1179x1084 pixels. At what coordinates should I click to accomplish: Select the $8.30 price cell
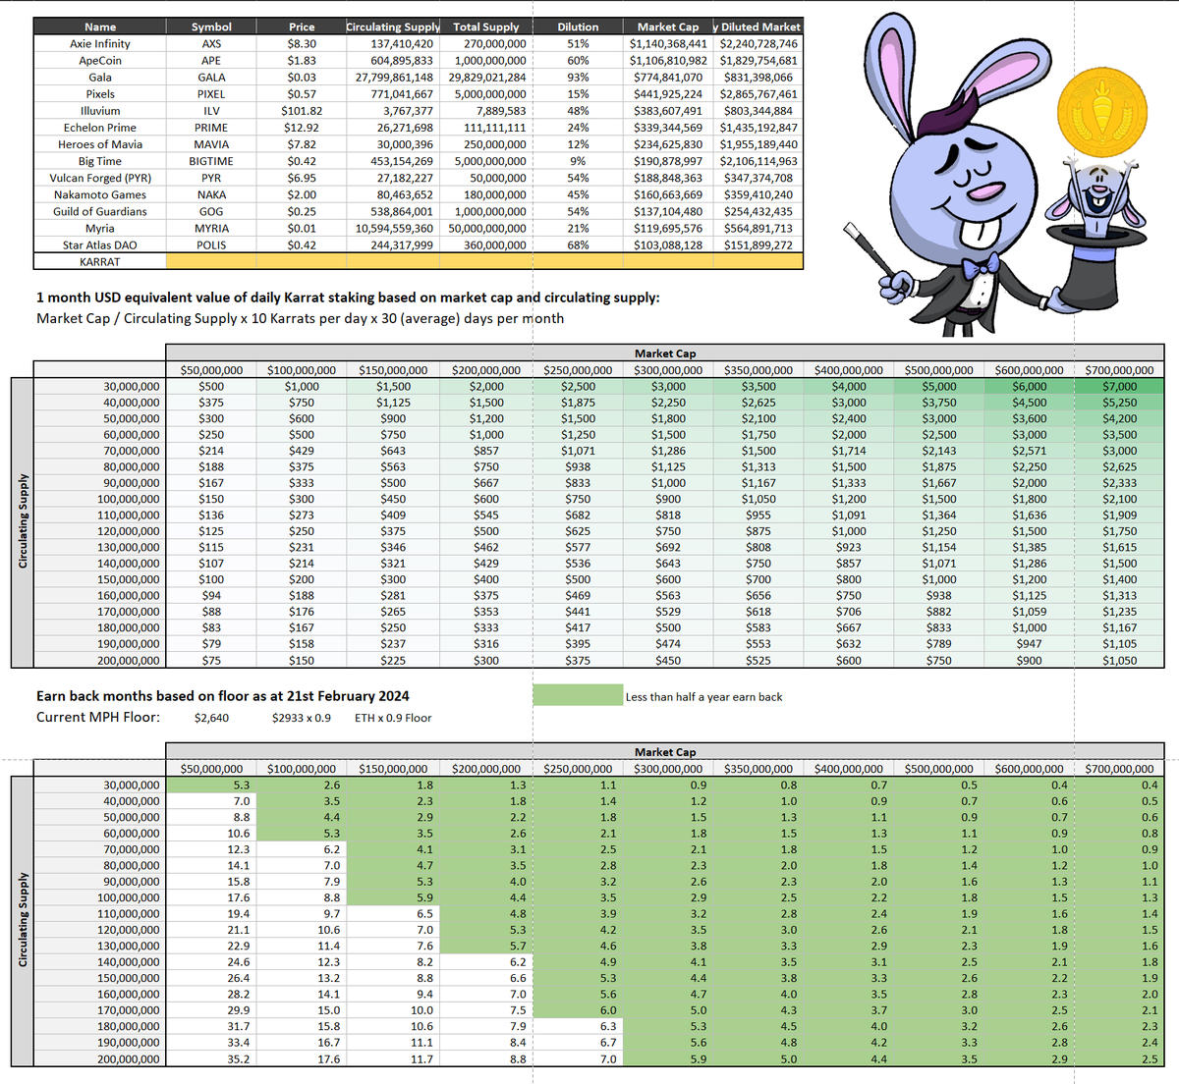302,43
